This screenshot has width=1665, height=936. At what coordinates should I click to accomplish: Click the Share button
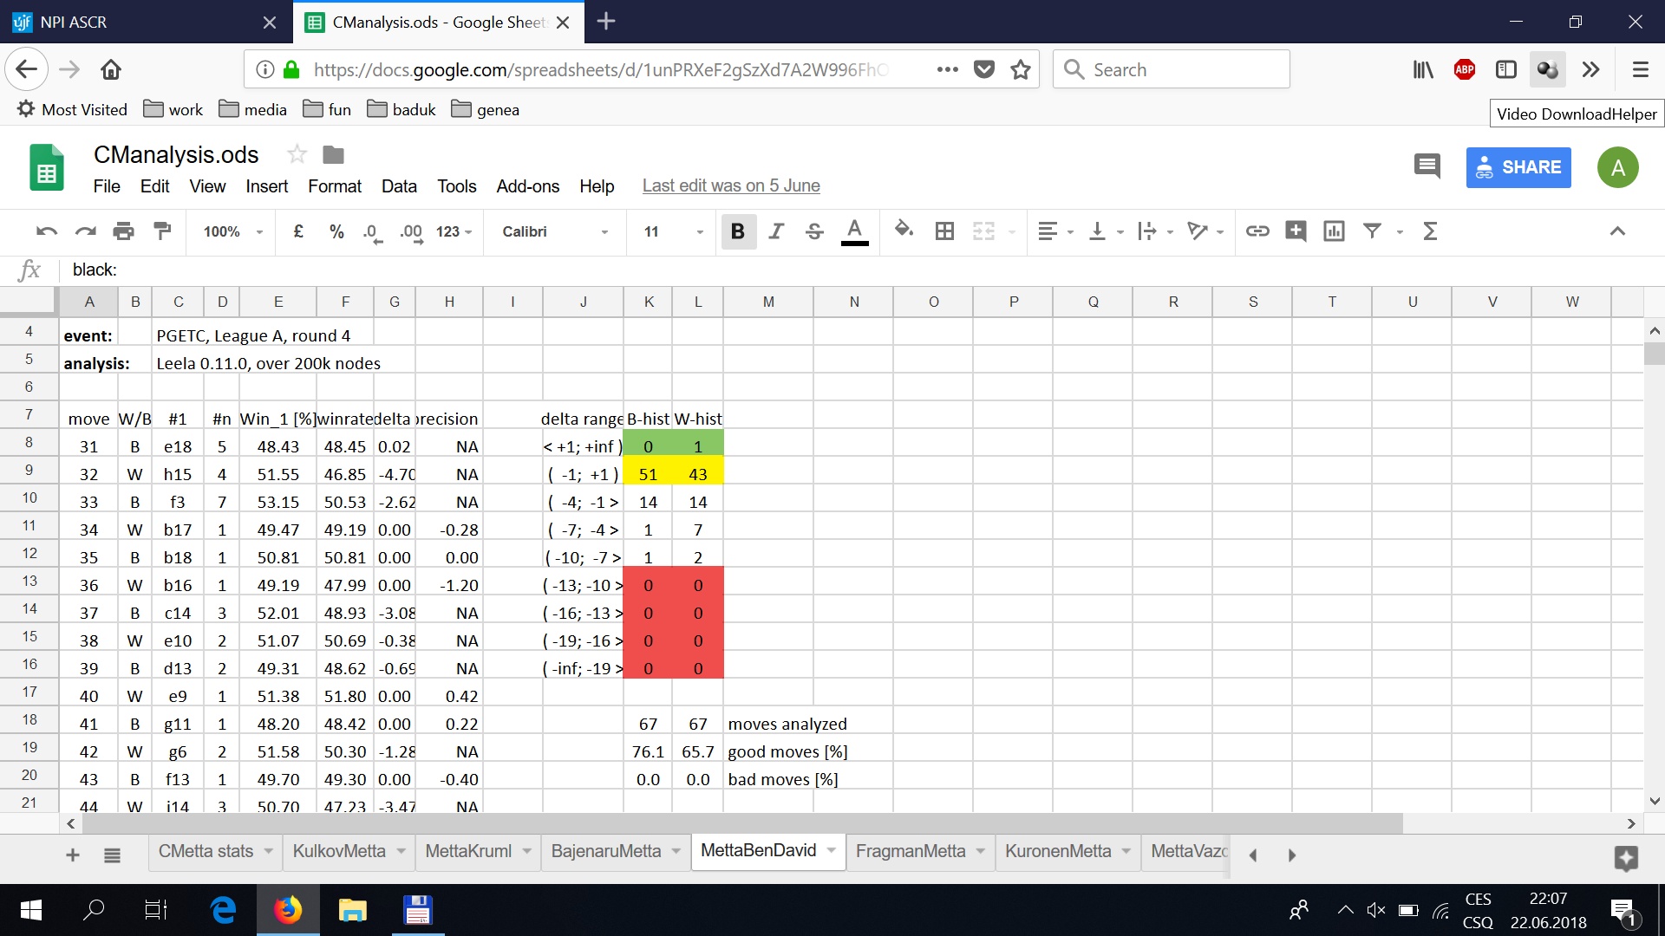pos(1522,169)
